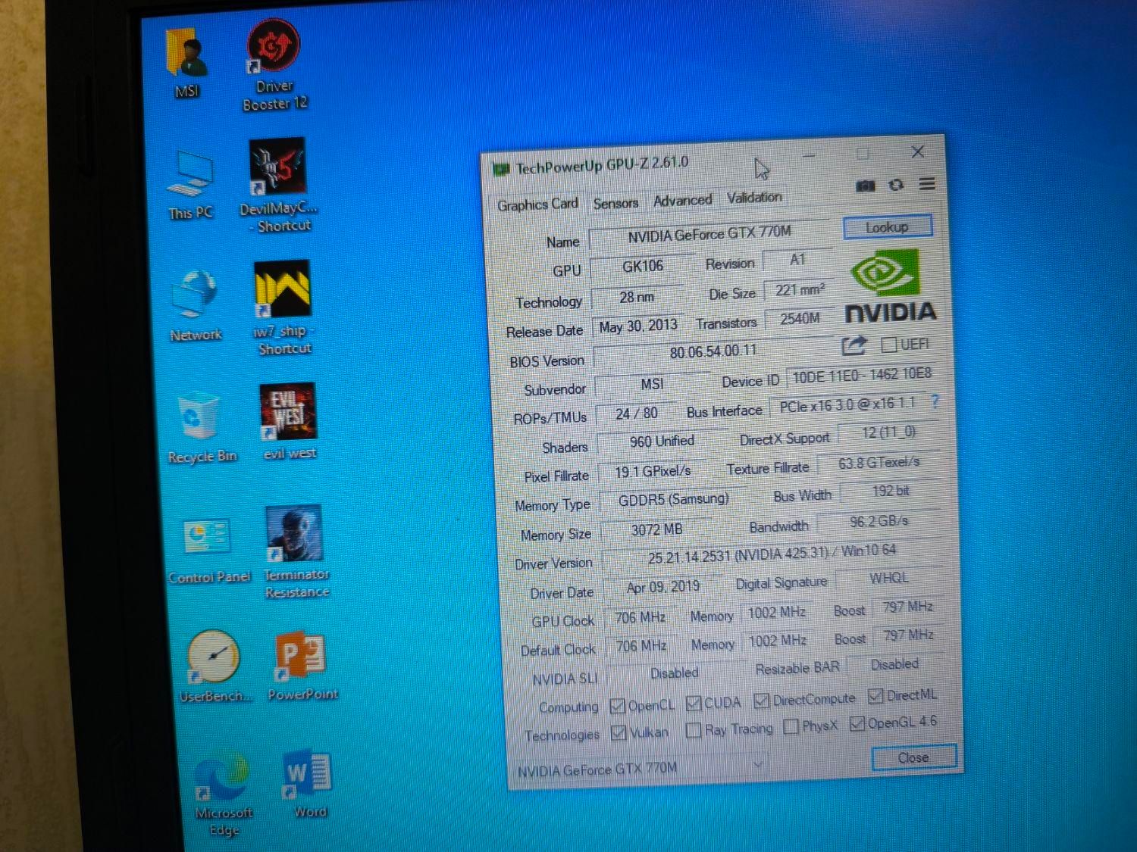Click the Apr 09, 2019 driver date
This screenshot has width=1137, height=852.
click(x=663, y=588)
